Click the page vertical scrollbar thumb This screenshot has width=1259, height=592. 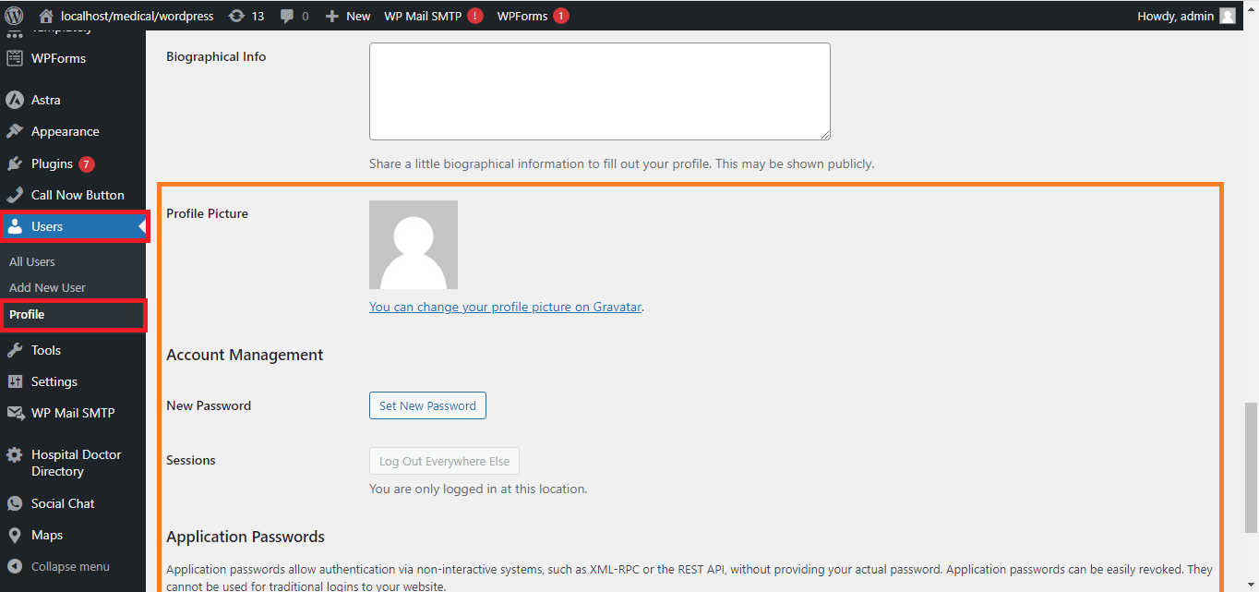point(1251,466)
